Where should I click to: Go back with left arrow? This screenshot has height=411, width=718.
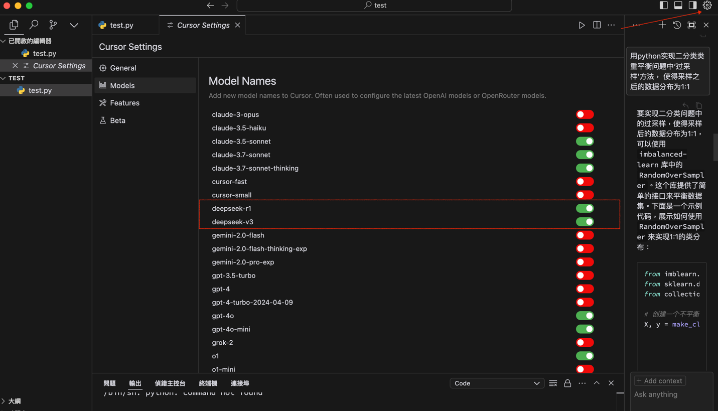[x=210, y=6]
